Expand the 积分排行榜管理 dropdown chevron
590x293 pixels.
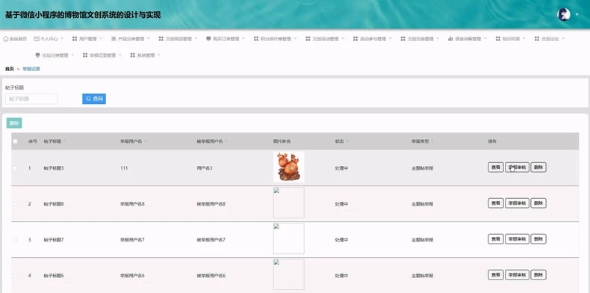point(296,39)
